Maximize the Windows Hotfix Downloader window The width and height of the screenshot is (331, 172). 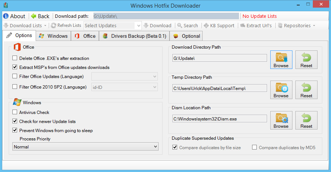(308, 4)
